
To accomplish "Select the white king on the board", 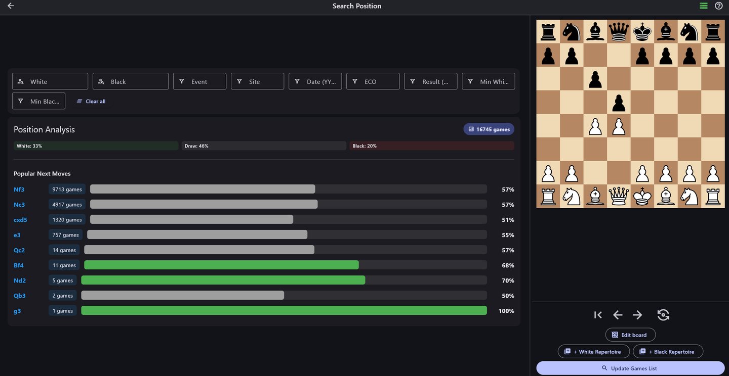I will click(x=642, y=196).
